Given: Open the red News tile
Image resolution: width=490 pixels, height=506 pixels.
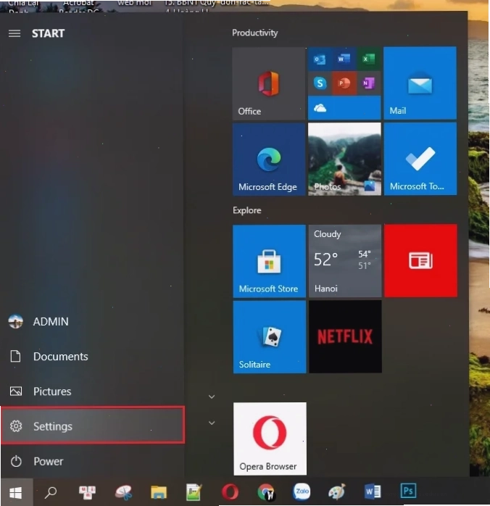Looking at the screenshot, I should [x=420, y=261].
